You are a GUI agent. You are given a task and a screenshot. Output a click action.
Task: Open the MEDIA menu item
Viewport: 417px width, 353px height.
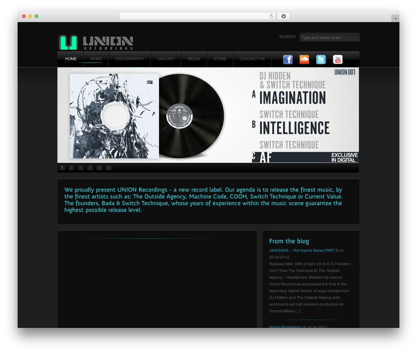coord(194,59)
